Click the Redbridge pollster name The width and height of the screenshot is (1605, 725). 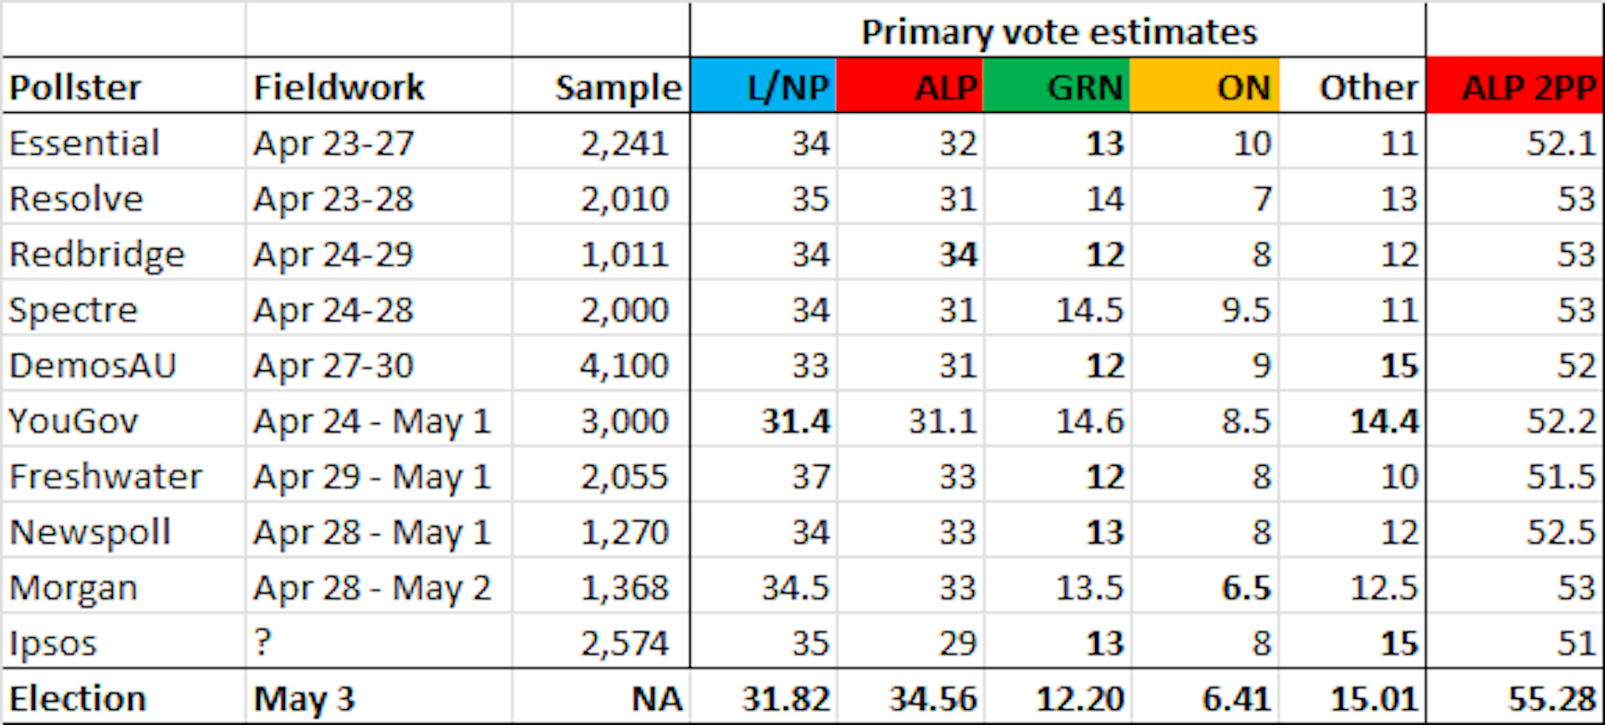(x=97, y=254)
